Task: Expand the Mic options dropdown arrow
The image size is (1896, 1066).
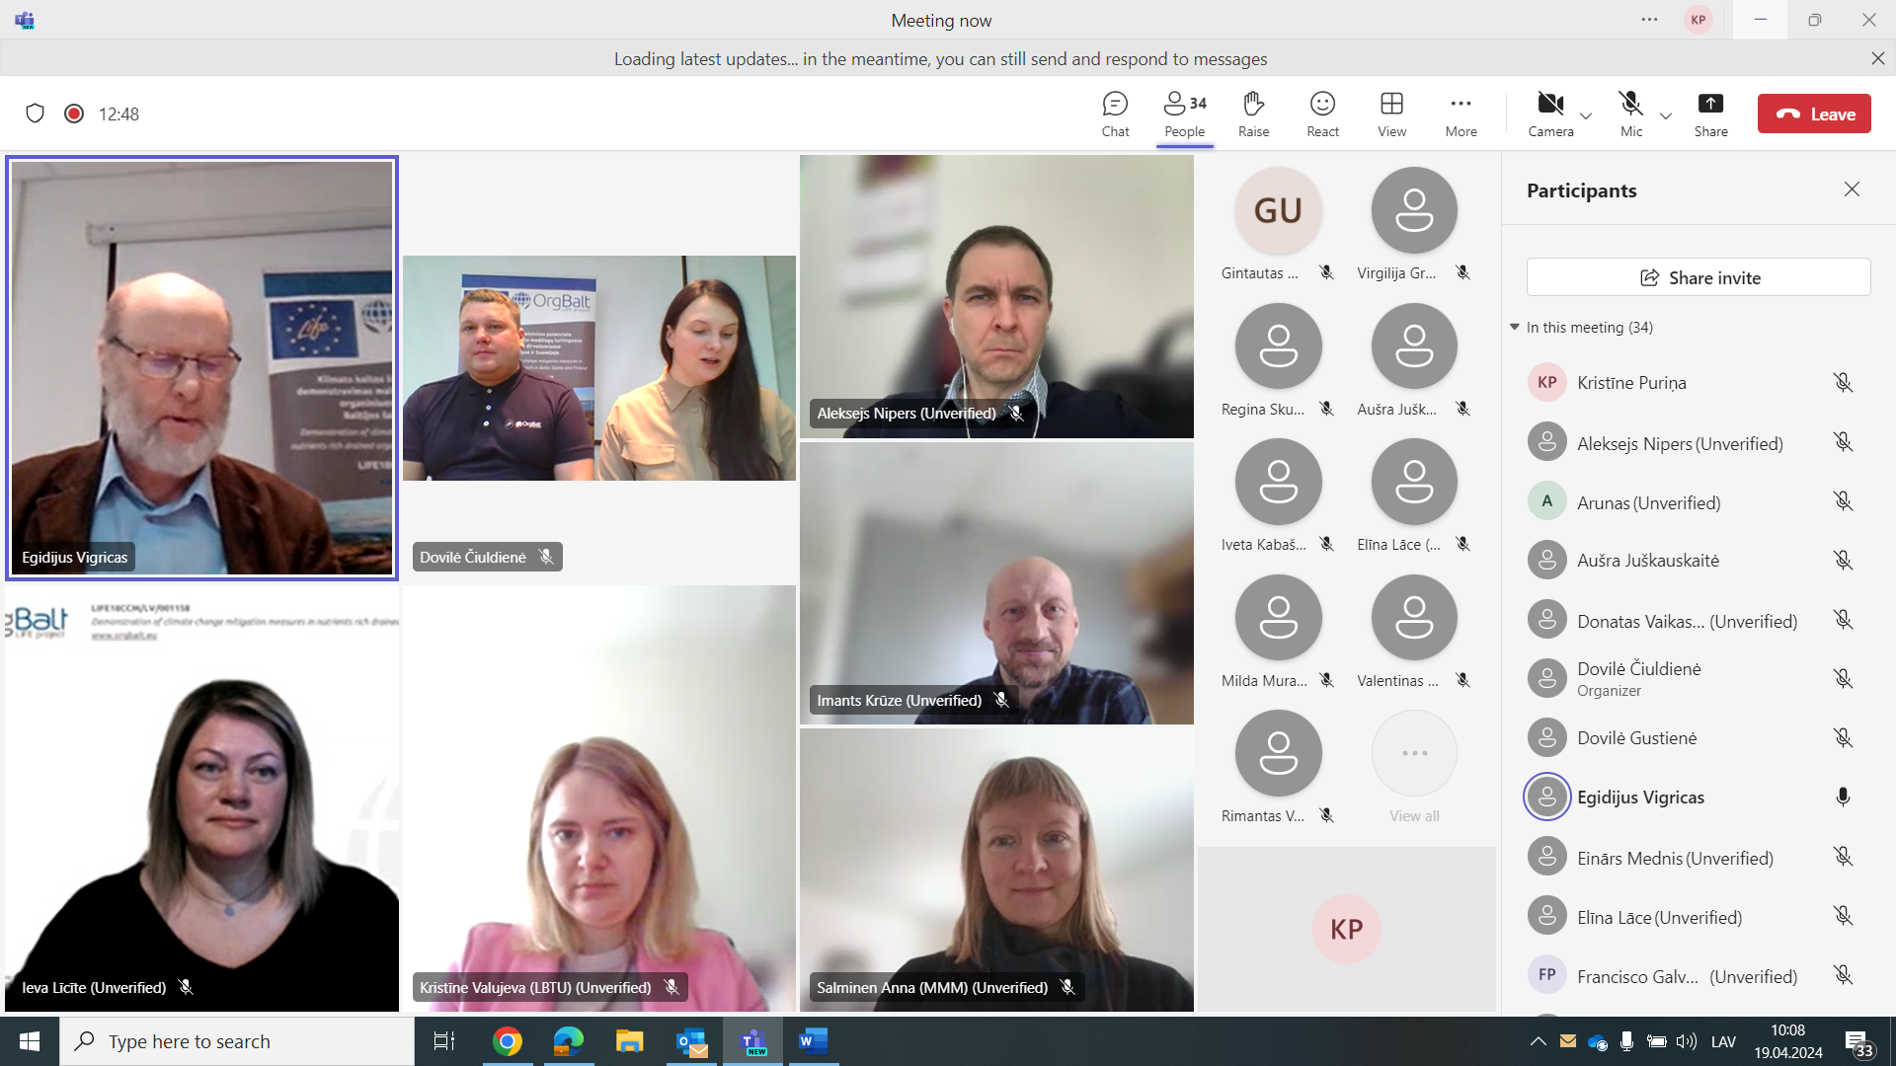Action: tap(1666, 116)
